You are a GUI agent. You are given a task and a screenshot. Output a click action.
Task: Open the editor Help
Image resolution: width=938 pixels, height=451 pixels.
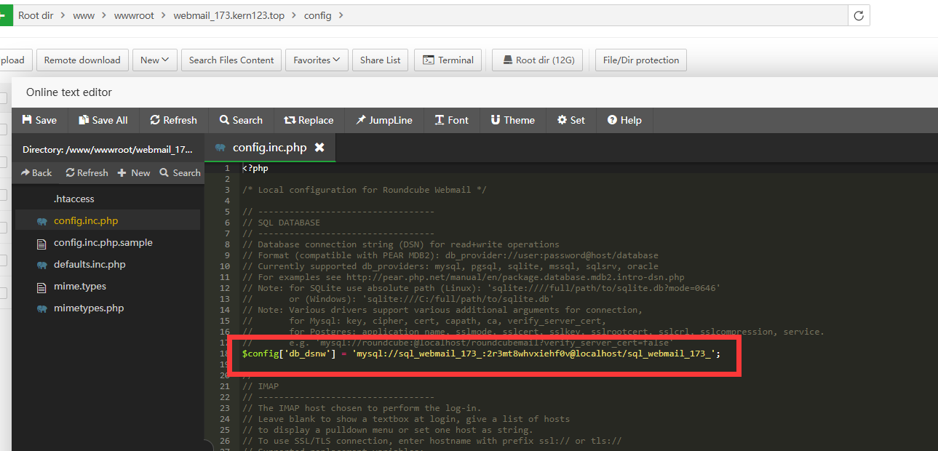tap(624, 120)
